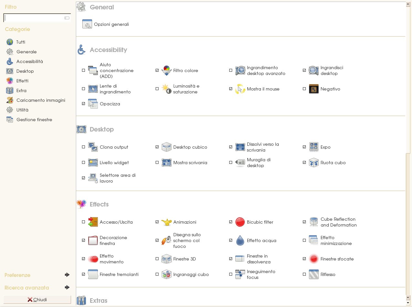Click the Animazioni magic lamp icon
The height and width of the screenshot is (307, 412).
(167, 222)
